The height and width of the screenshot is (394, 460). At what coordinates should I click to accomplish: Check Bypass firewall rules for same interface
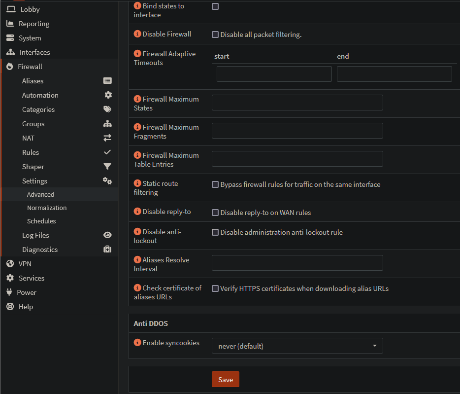click(x=215, y=184)
